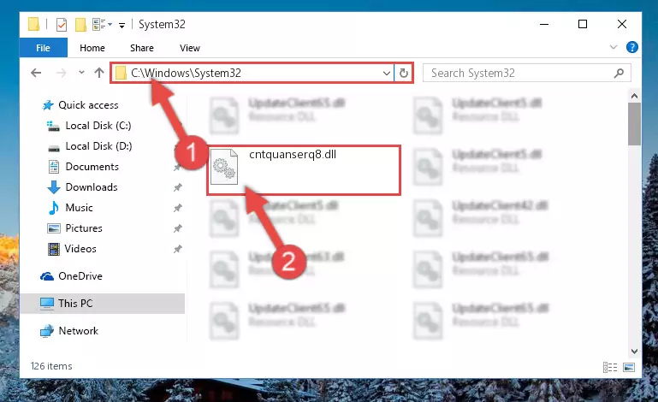Open Local Disk (D:) in sidebar

pos(98,146)
